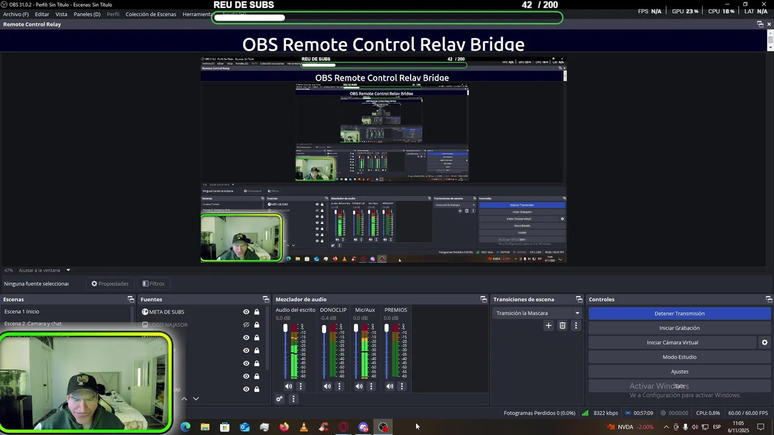Screen dimensions: 774x435
Task: Click the Filtros button
Action: point(153,283)
